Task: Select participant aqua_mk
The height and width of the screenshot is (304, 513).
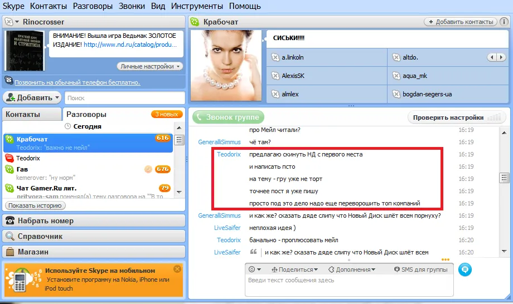Action: tap(448, 76)
